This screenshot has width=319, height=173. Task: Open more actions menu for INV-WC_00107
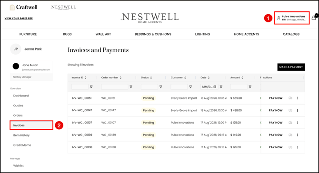click(x=298, y=123)
